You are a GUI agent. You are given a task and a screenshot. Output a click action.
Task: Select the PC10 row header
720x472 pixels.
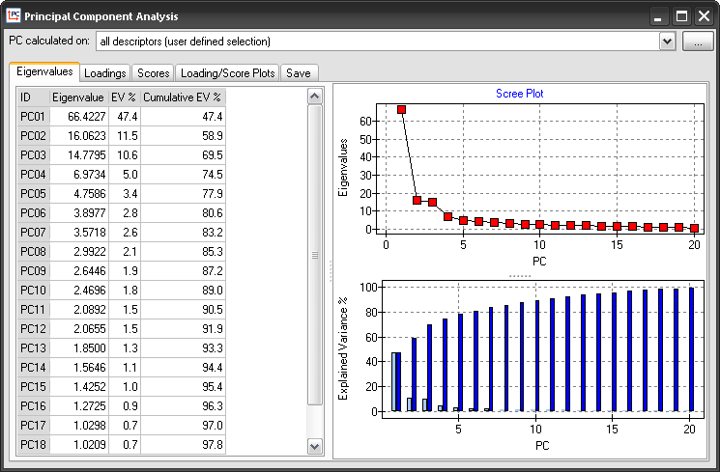[32, 291]
